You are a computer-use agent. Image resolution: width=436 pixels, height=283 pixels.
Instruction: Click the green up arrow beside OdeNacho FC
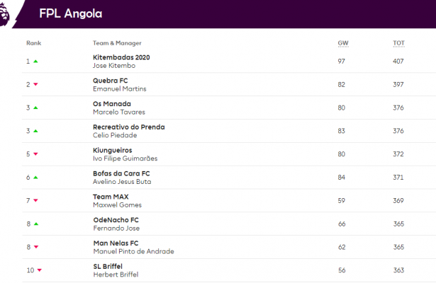coord(35,224)
